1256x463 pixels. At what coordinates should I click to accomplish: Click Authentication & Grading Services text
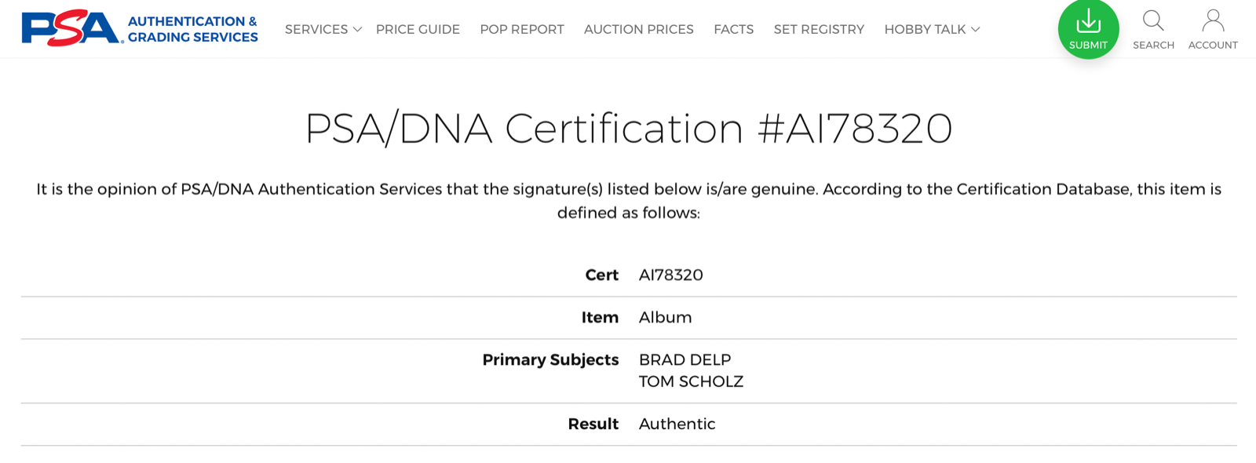click(x=192, y=29)
